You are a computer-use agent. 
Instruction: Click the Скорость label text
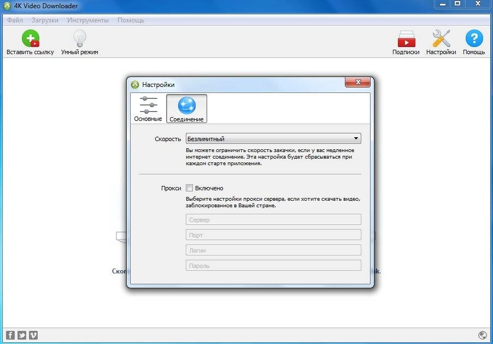pos(168,139)
